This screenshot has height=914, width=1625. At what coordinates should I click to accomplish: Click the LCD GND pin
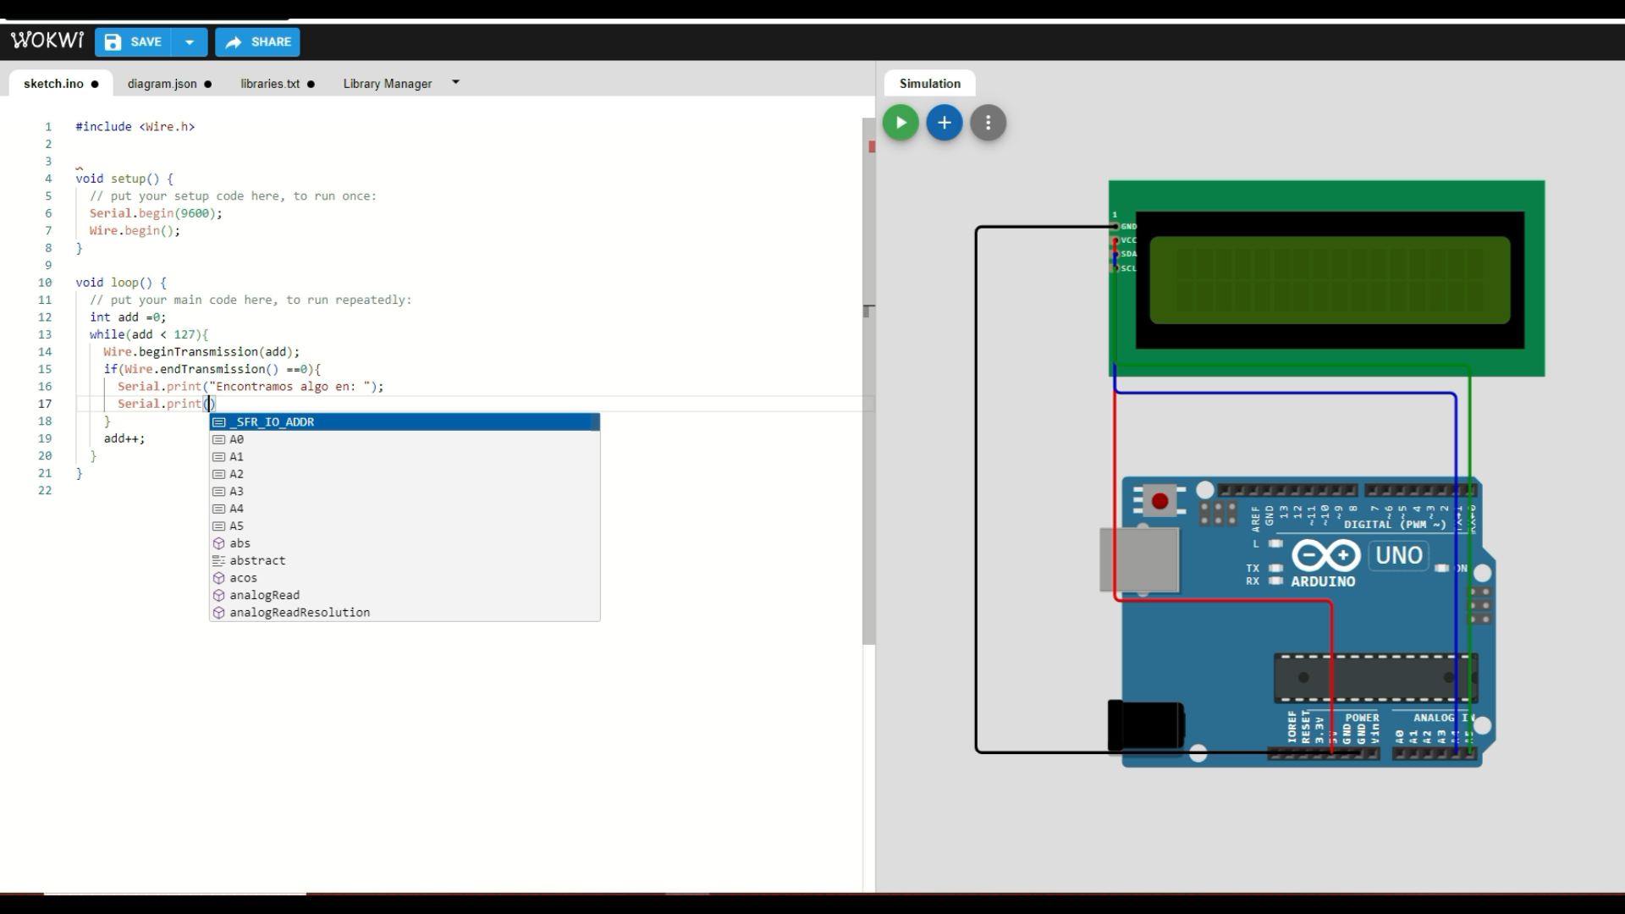click(x=1115, y=227)
